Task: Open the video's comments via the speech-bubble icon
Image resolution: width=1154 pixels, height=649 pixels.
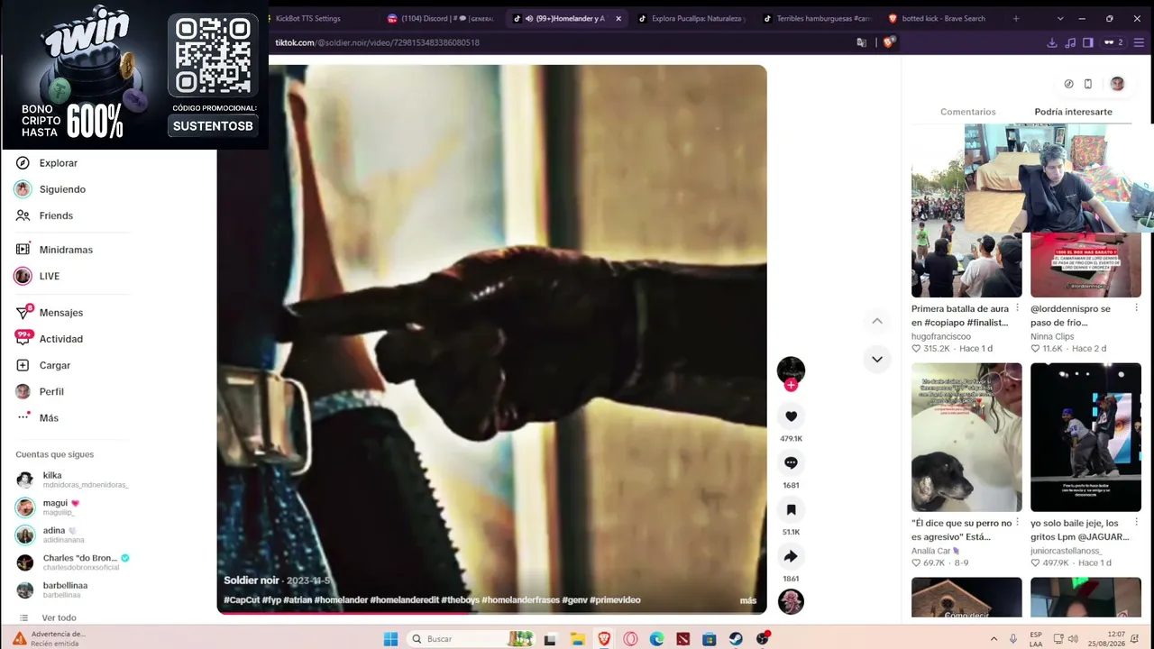Action: [791, 463]
